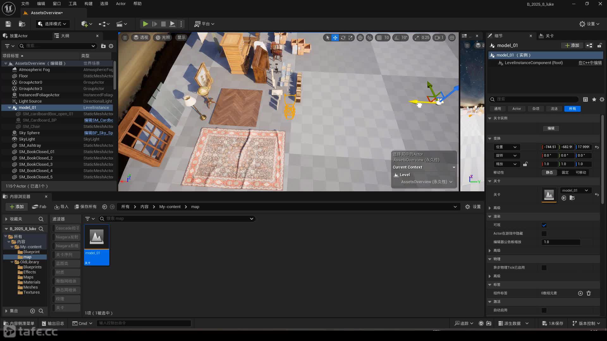Viewport: 607px width, 341px height.
Task: Toggle async physics tick enabled checkbox
Action: point(544,268)
